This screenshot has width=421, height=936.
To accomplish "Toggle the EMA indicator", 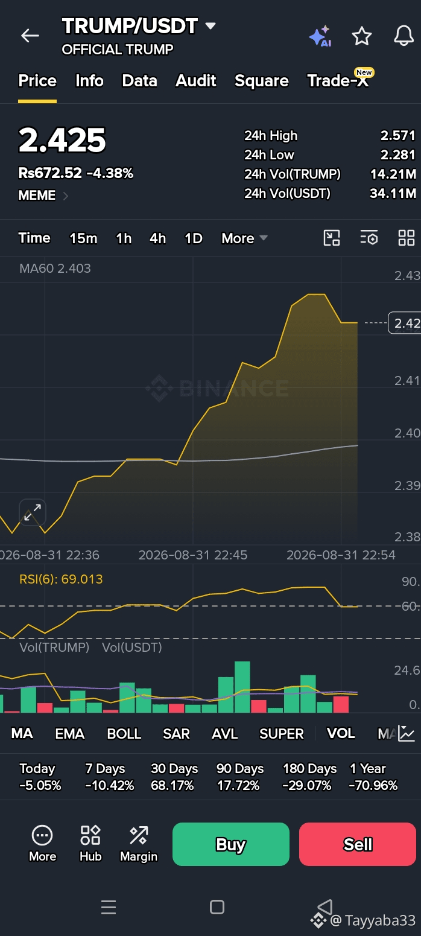I will click(x=70, y=734).
